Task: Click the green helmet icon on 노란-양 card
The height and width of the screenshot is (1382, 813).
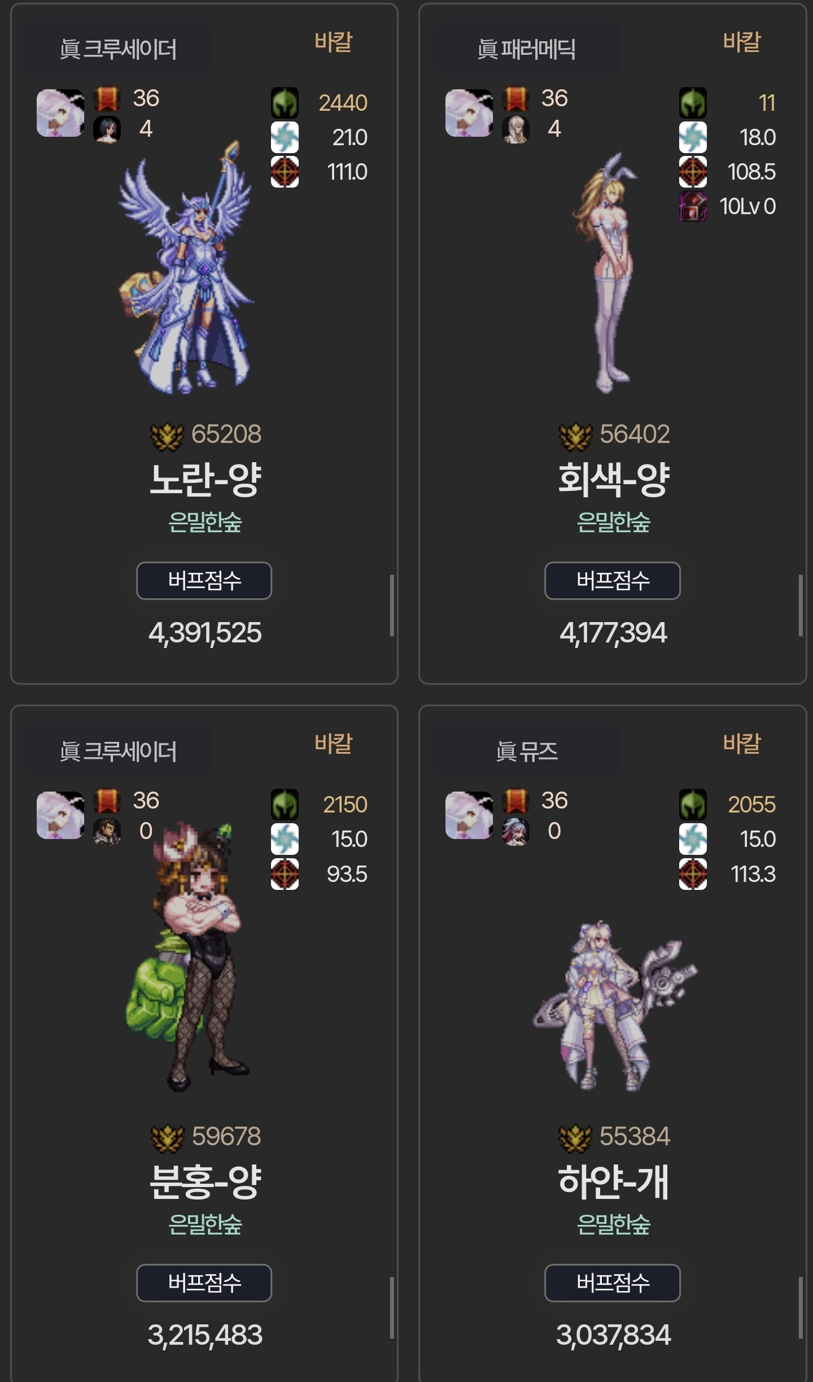Action: (x=285, y=102)
